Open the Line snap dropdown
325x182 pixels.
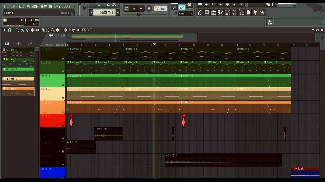[186, 14]
